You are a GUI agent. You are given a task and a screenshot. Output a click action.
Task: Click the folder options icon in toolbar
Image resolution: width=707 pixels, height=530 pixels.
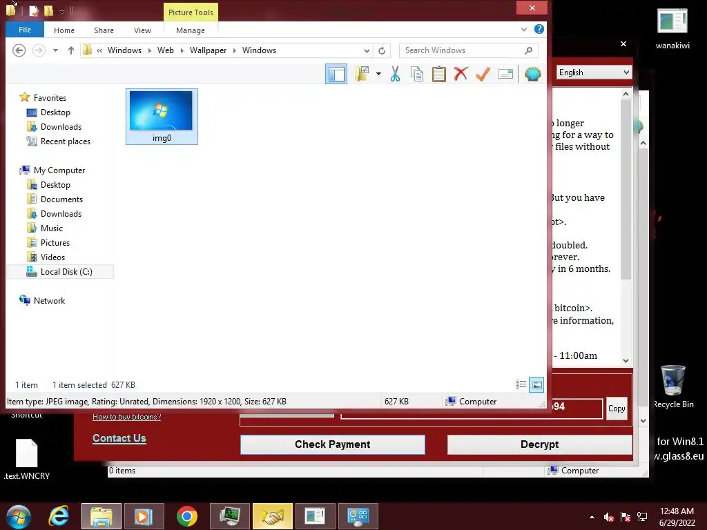[x=362, y=73]
